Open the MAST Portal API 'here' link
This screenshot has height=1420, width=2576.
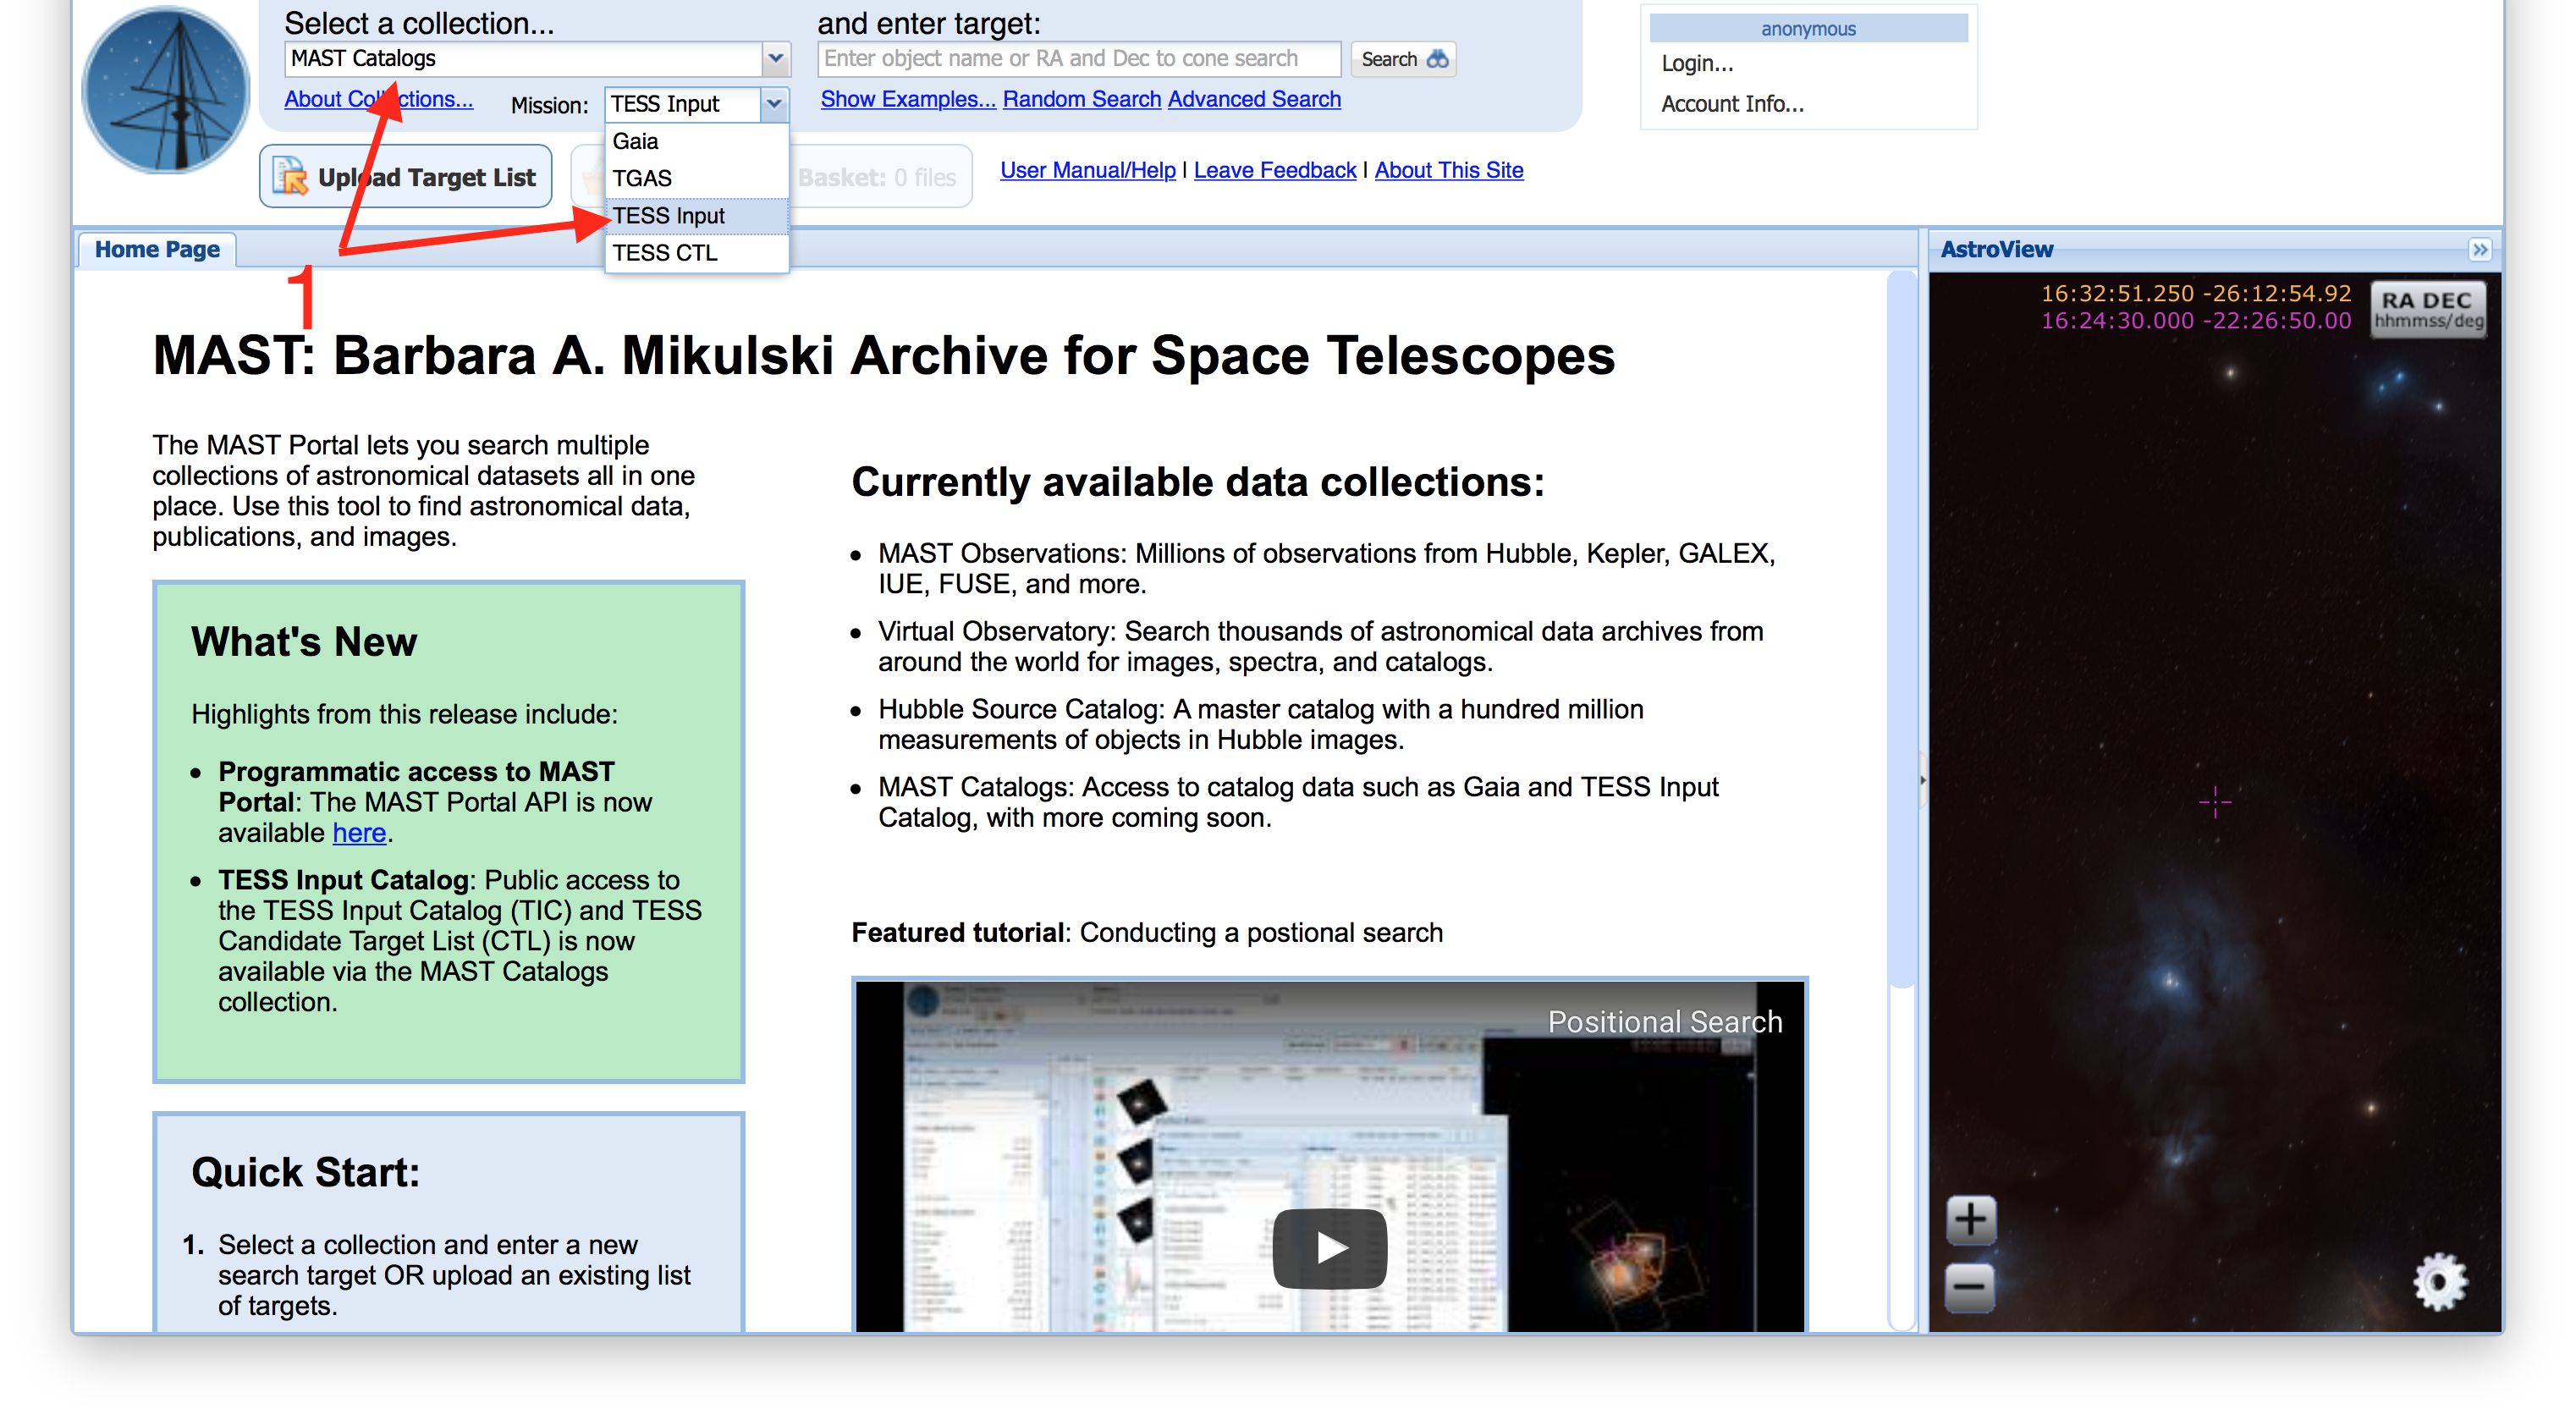[x=359, y=833]
